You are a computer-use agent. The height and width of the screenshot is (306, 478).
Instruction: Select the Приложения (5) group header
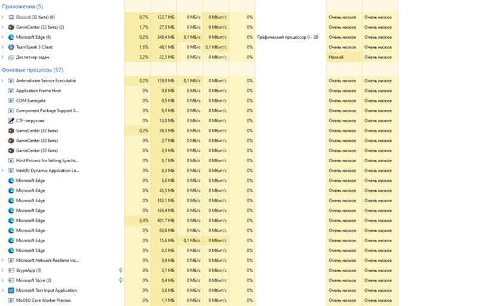[22, 7]
